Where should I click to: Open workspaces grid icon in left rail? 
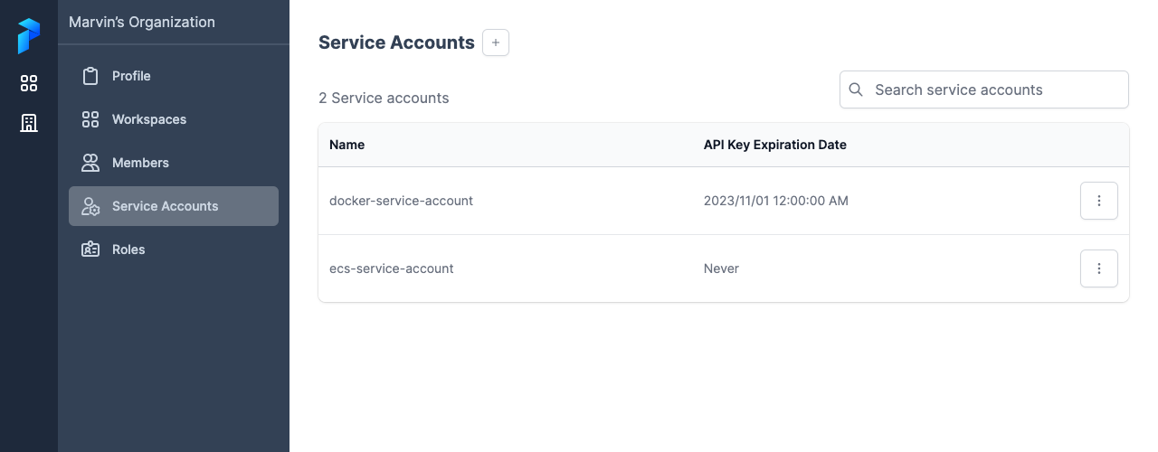pos(29,83)
